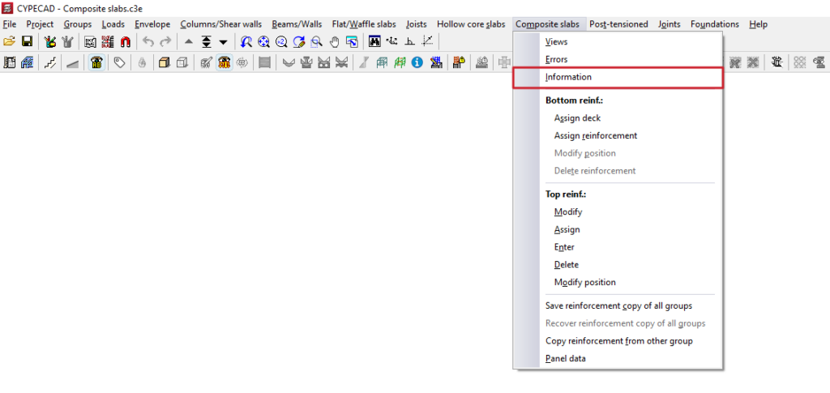Image resolution: width=830 pixels, height=393 pixels.
Task: Click the Redo arrow icon
Action: click(x=165, y=42)
